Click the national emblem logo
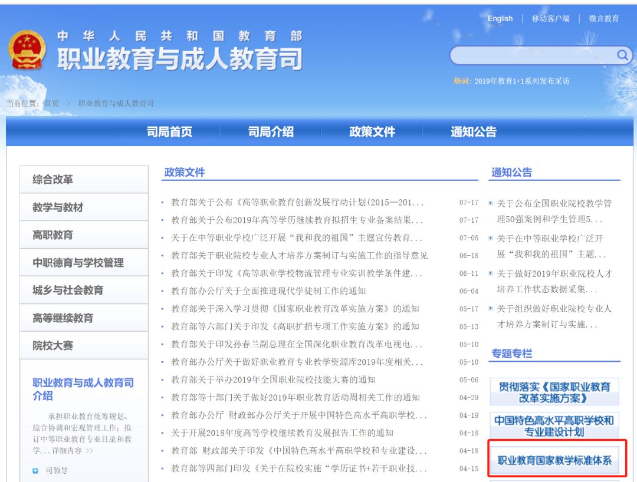The width and height of the screenshot is (637, 482). tap(27, 50)
